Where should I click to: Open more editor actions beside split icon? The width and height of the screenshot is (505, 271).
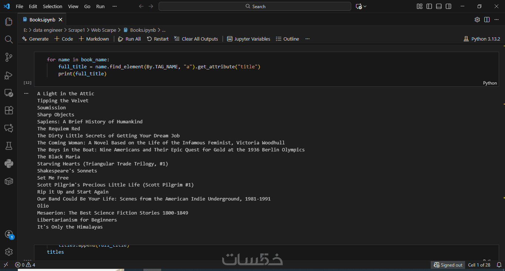pos(496,20)
